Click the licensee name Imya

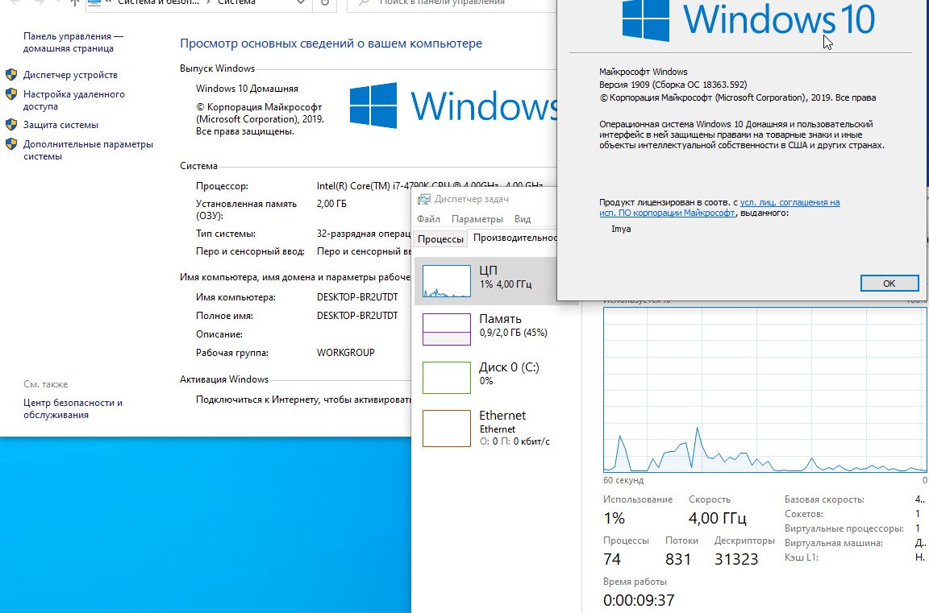621,229
